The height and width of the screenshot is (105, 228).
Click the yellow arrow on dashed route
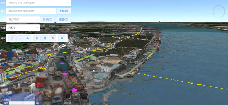192,83
